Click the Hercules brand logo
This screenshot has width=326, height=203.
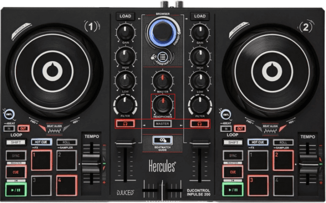click(x=162, y=166)
